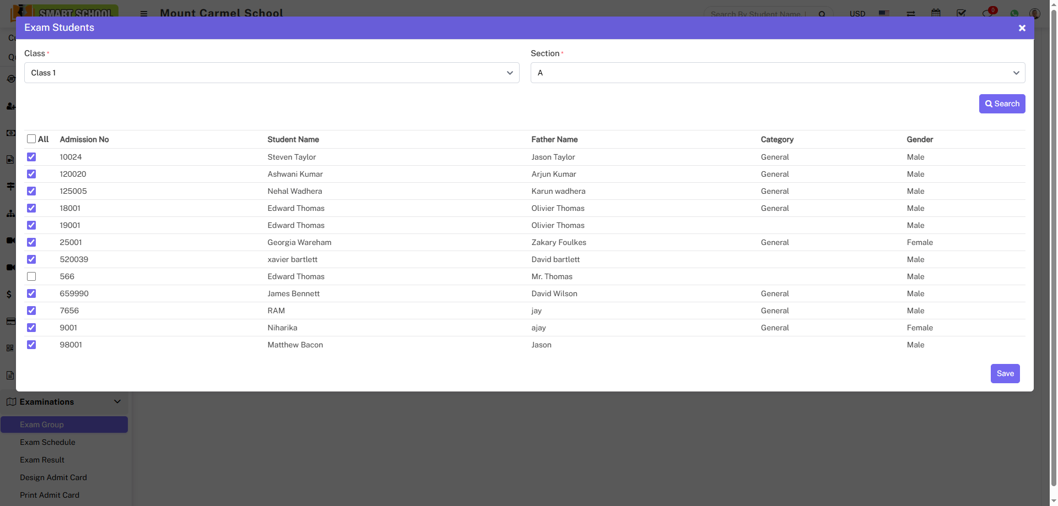The height and width of the screenshot is (506, 1058).
Task: Open the task checklist icon in header
Action: [x=961, y=13]
